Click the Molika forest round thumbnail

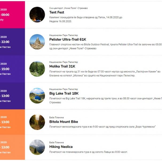(x=37, y=69)
